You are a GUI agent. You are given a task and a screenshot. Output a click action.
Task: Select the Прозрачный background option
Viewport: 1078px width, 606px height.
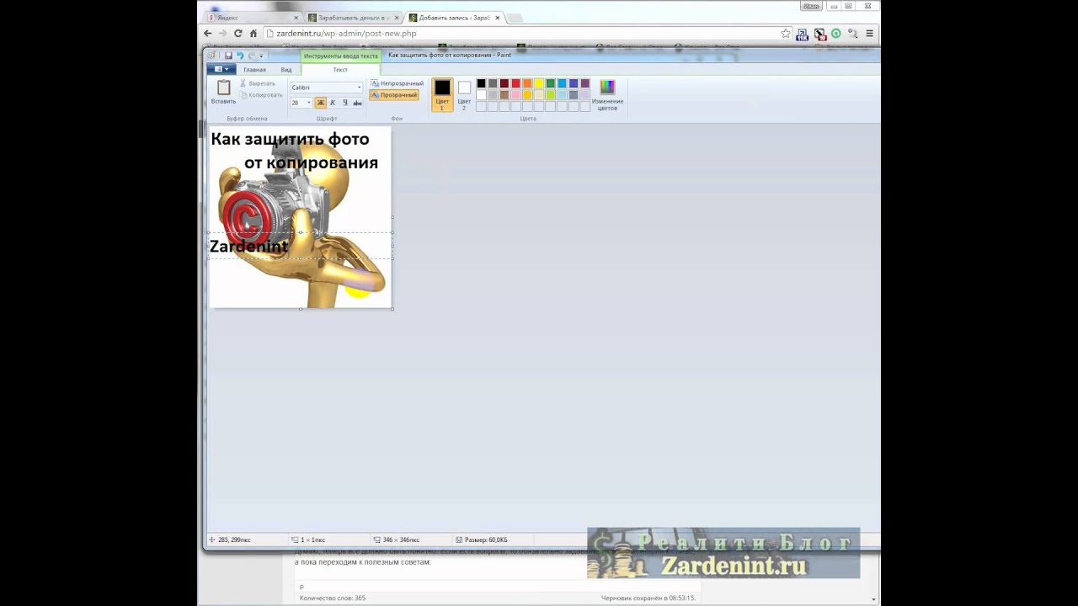point(394,95)
